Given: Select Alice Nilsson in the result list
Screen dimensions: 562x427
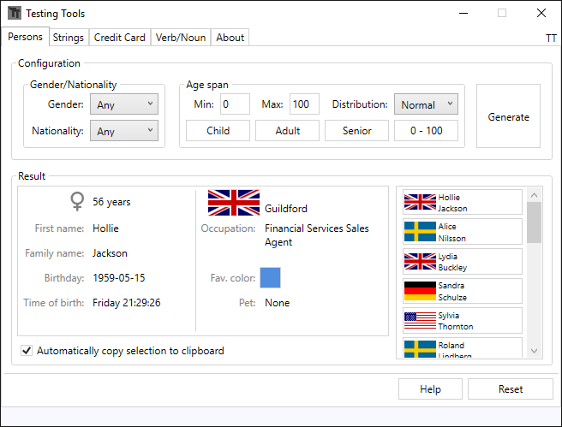Looking at the screenshot, I should click(463, 232).
